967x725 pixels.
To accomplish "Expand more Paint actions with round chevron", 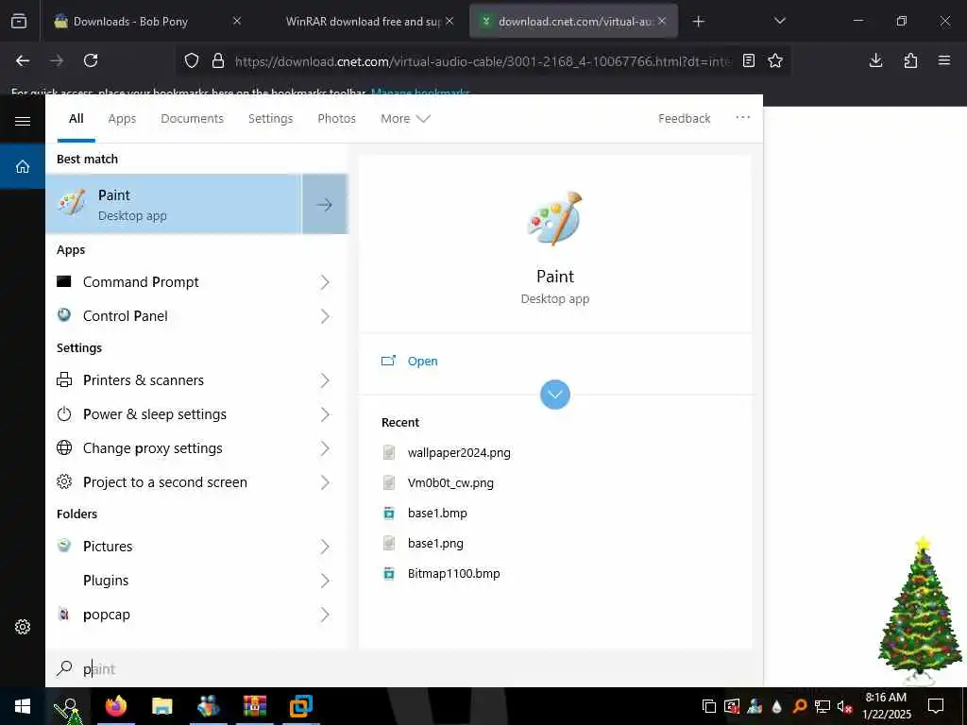I will [x=555, y=394].
